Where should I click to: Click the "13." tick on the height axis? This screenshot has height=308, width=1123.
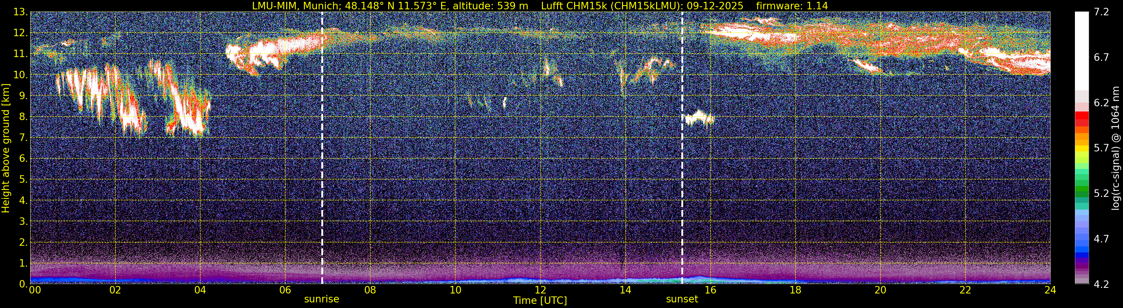tap(20, 12)
